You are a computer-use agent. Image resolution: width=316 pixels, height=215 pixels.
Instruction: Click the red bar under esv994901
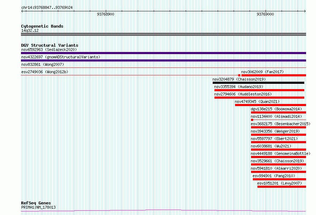tap(279, 179)
